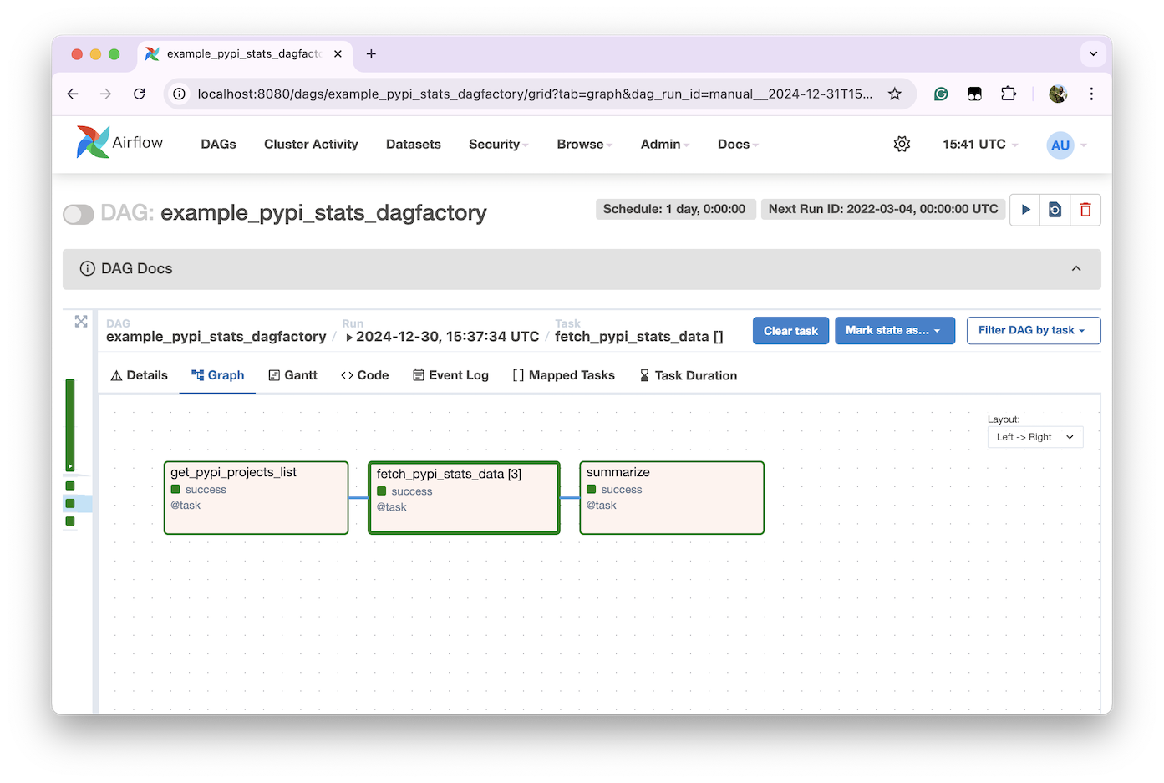Viewport: 1164px width, 783px height.
Task: Open the Browse menu in navbar
Action: click(x=584, y=145)
